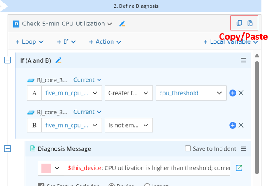Screen dimensions: 268x186
Task: Click the Paste icon in the header
Action: (x=250, y=23)
